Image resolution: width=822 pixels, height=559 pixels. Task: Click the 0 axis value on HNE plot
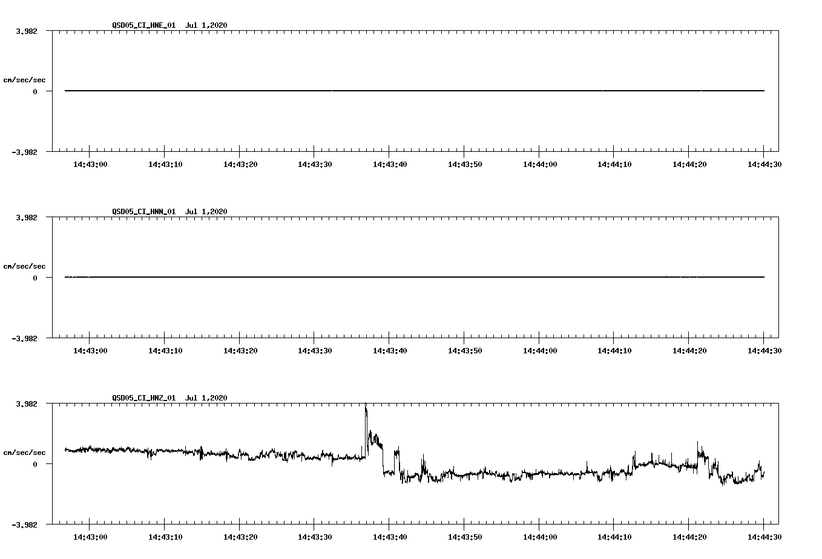click(35, 92)
